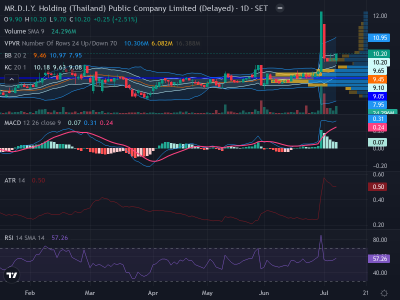Click the MACD 0.31 value label

point(377,119)
